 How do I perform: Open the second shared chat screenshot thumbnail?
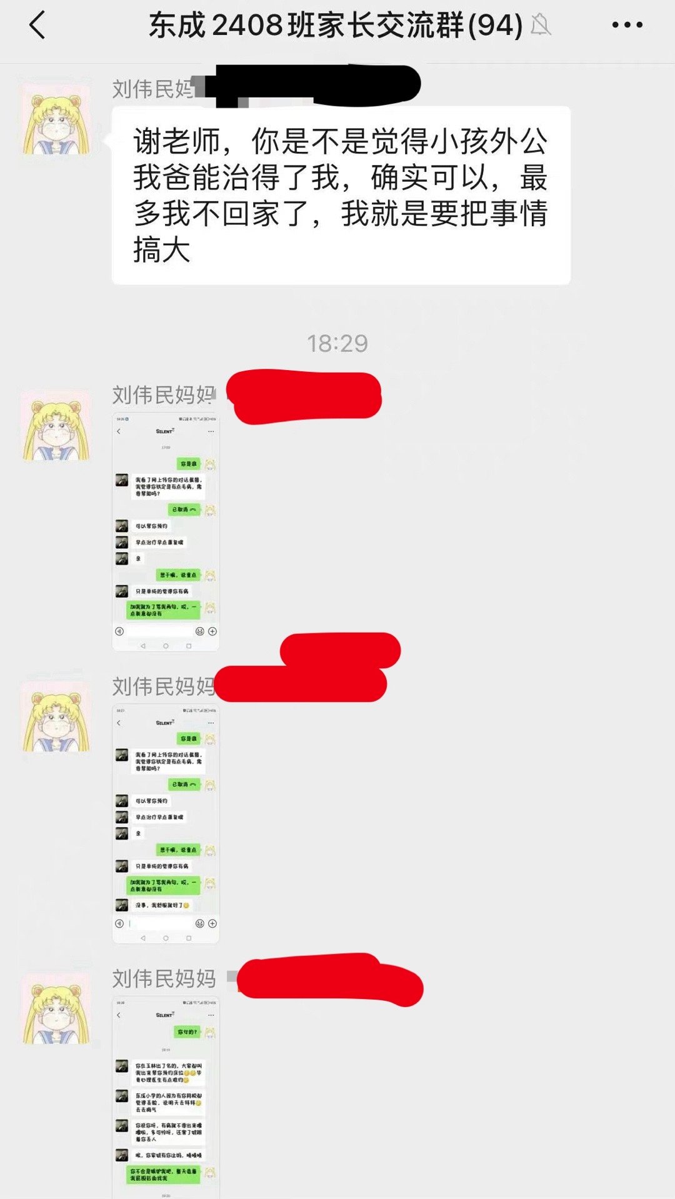tap(166, 824)
